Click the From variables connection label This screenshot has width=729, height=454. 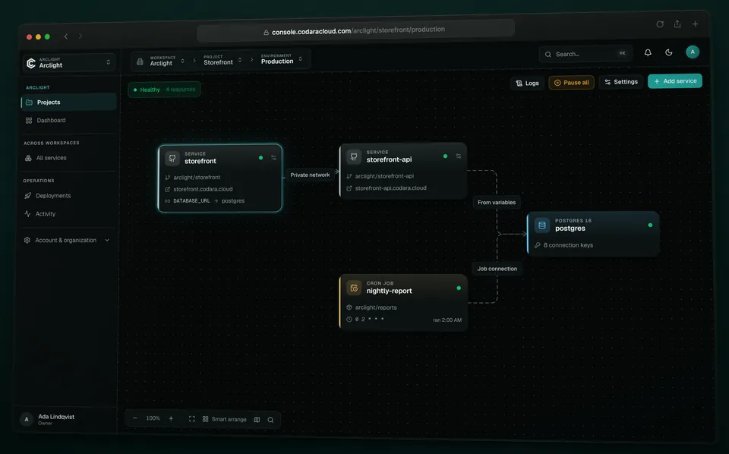click(497, 203)
